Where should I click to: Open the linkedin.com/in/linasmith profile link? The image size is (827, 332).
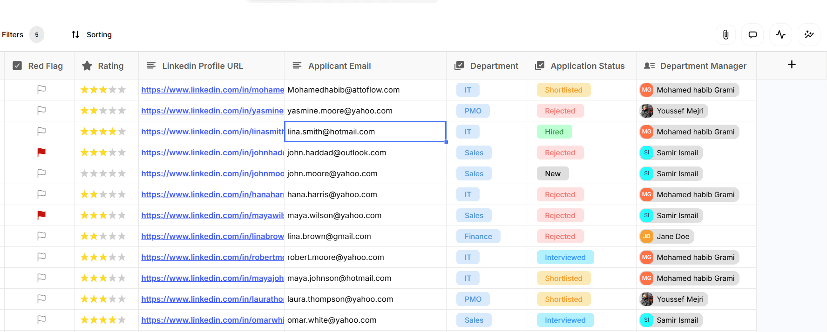point(212,132)
